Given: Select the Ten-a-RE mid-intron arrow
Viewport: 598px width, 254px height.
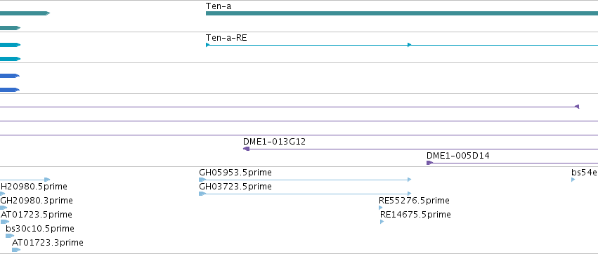Looking at the screenshot, I should coord(409,45).
